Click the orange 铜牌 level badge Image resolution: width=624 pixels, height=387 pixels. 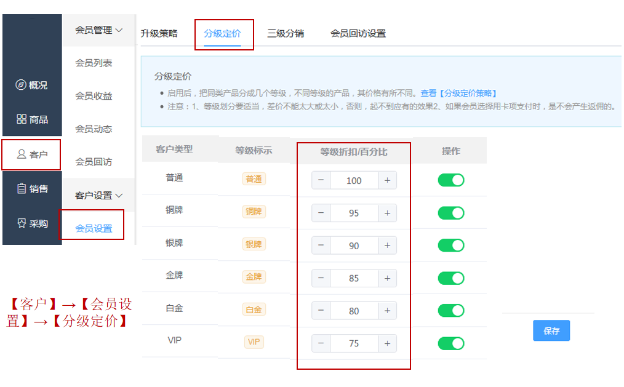(254, 212)
